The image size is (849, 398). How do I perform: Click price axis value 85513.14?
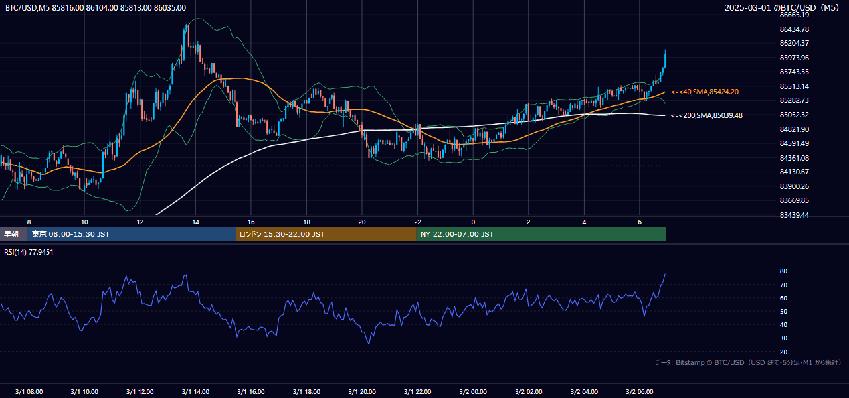coord(794,86)
